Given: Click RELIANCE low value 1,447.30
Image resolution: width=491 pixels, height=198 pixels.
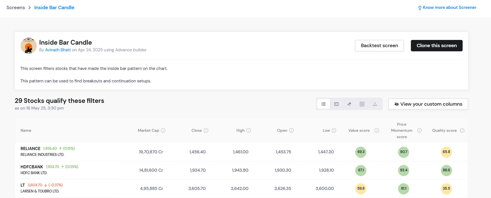Looking at the screenshot, I should tap(326, 152).
